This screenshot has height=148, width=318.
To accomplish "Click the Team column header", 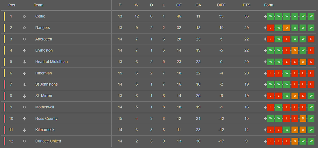I will [38, 5].
